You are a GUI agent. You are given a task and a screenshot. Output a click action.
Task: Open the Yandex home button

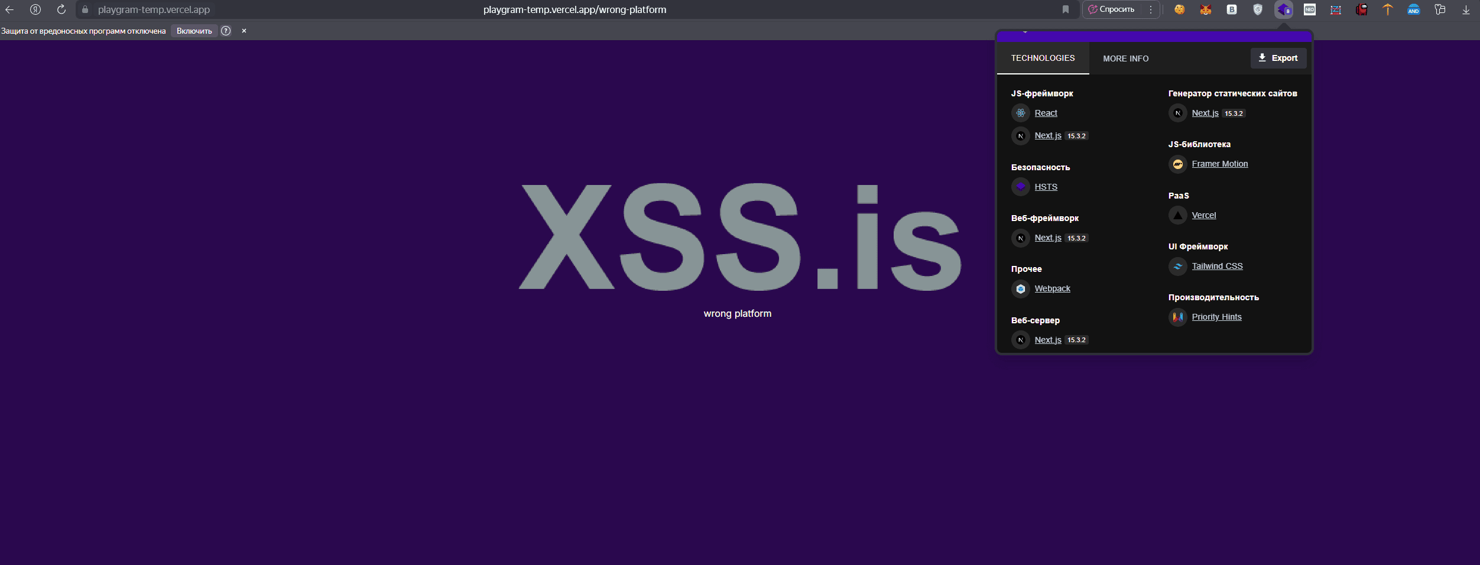pyautogui.click(x=35, y=9)
